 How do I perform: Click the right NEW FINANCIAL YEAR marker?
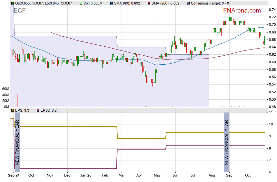[x=226, y=142]
